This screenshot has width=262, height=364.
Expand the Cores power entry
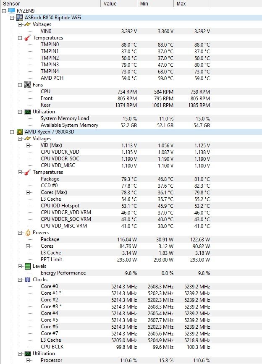point(28,246)
